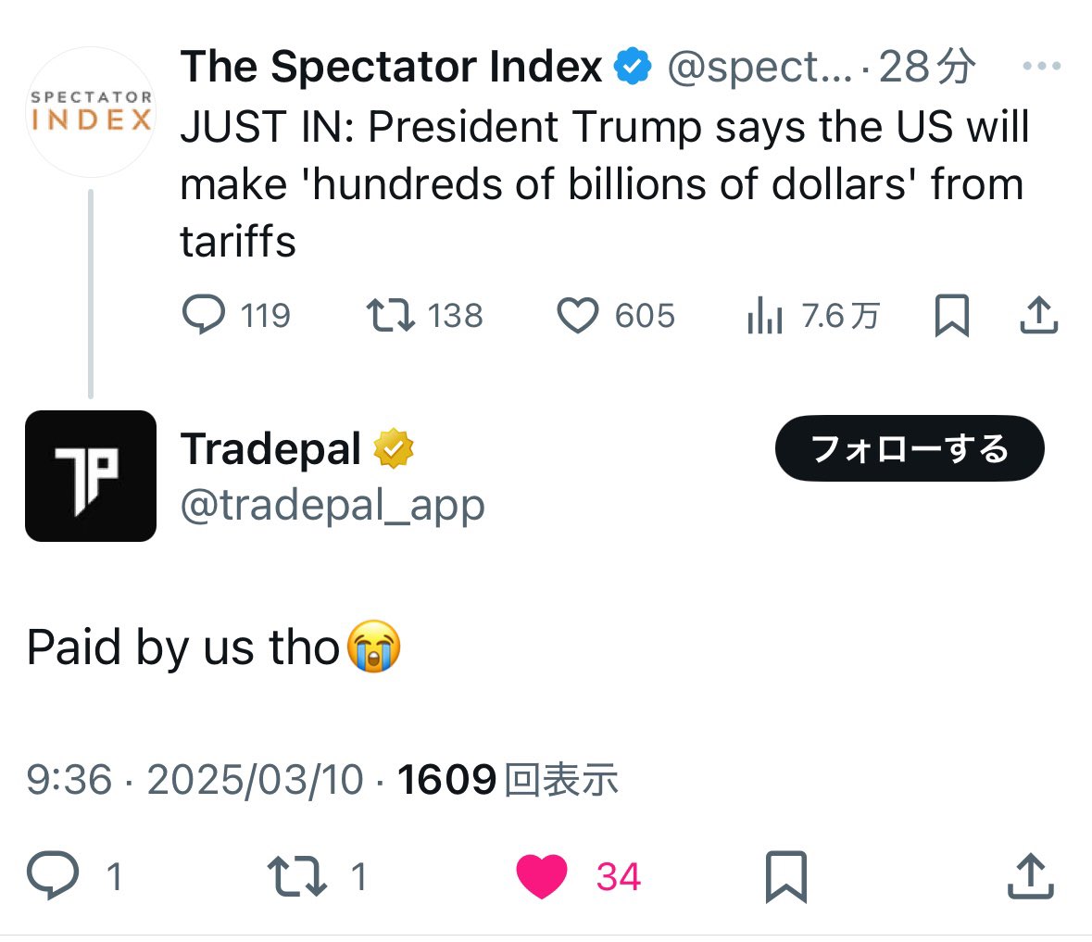Open the Spectator Index tariffs tweet text
This screenshot has width=1092, height=942.
click(604, 183)
